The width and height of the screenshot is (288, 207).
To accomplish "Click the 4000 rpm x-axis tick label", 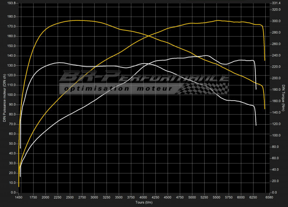I will [x=144, y=198].
